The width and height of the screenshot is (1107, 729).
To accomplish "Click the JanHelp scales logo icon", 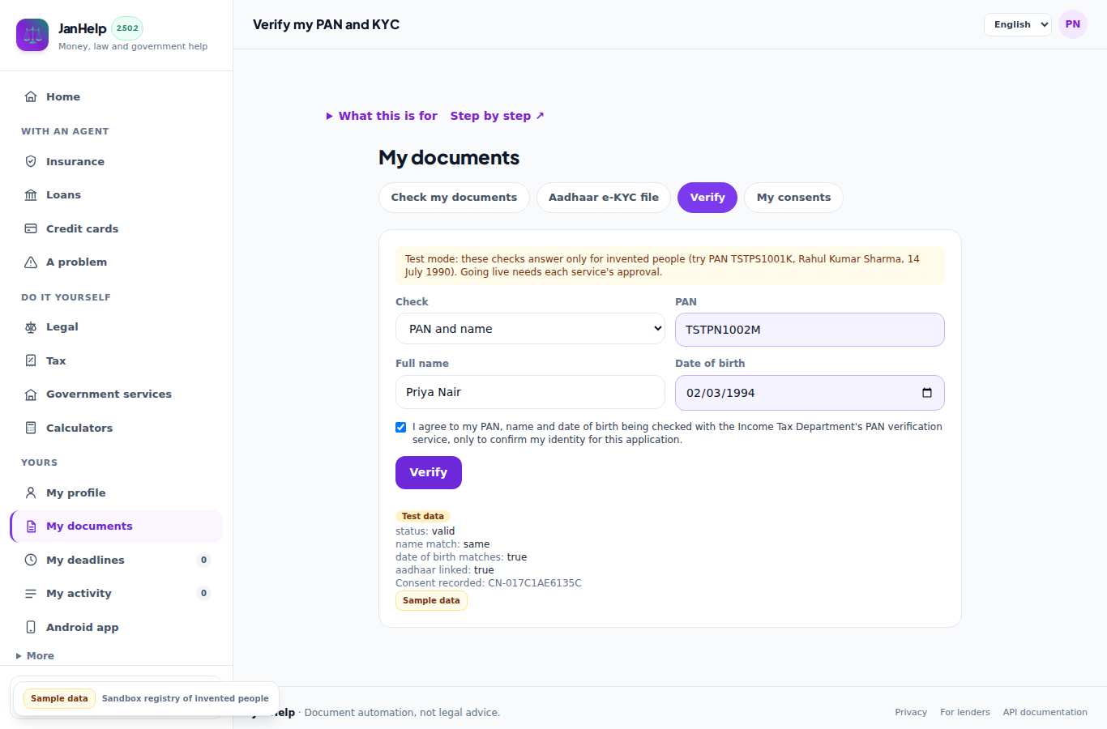I will (32, 35).
